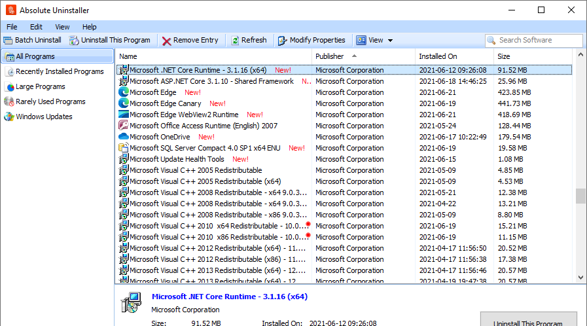Click the SQL Server Compact row icon
This screenshot has height=326, width=587.
[x=124, y=148]
